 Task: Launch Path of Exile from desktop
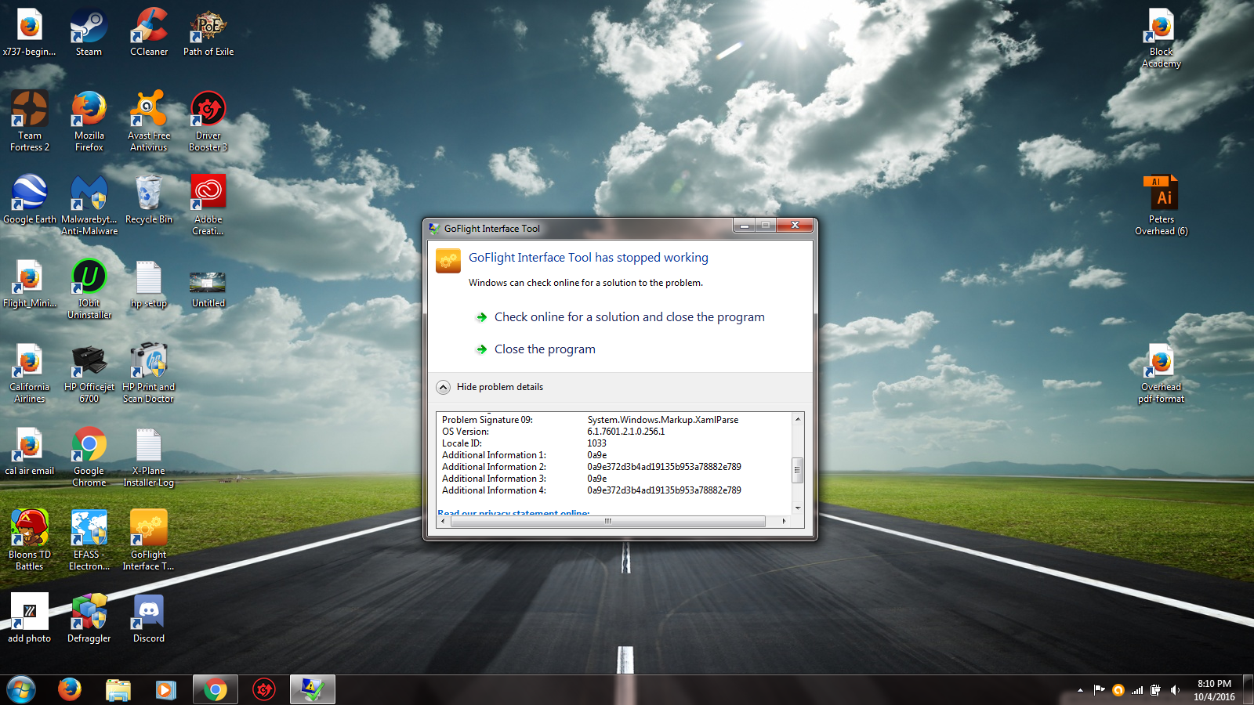click(208, 31)
